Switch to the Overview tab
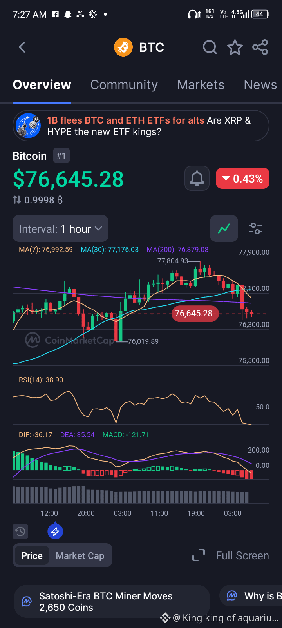The image size is (282, 628). pos(42,85)
